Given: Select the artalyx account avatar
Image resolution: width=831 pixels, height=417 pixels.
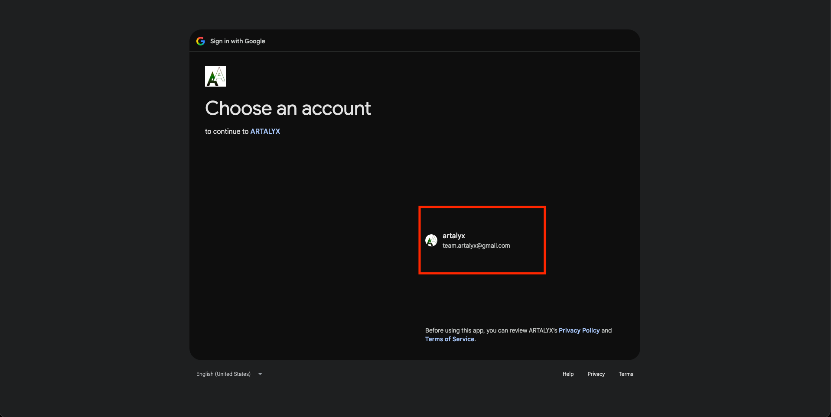Looking at the screenshot, I should point(431,240).
